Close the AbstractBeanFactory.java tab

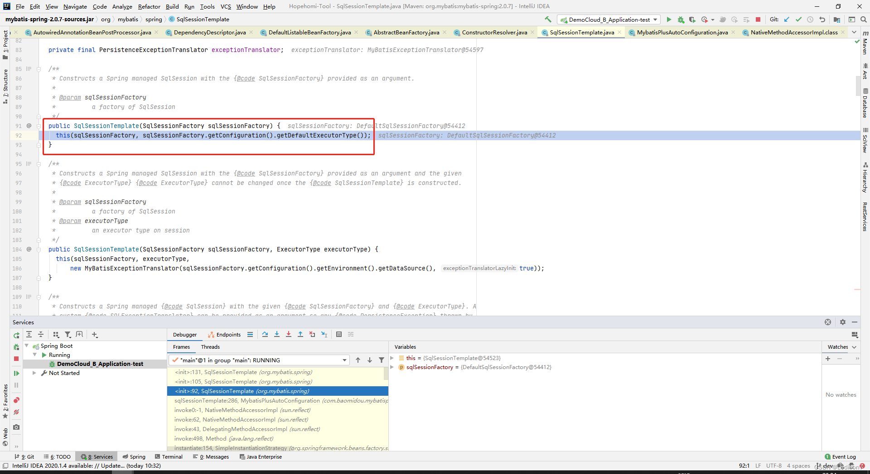[445, 32]
